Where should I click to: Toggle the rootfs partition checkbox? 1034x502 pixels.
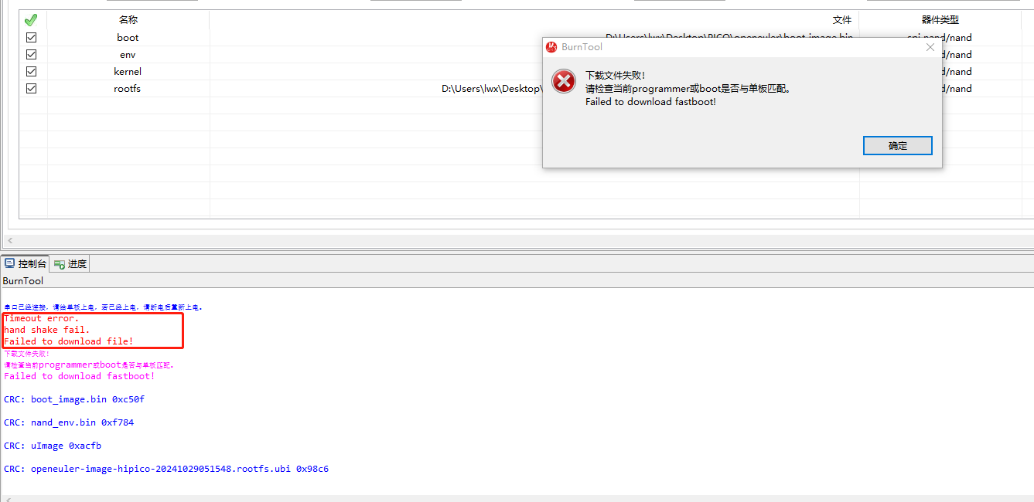[31, 88]
